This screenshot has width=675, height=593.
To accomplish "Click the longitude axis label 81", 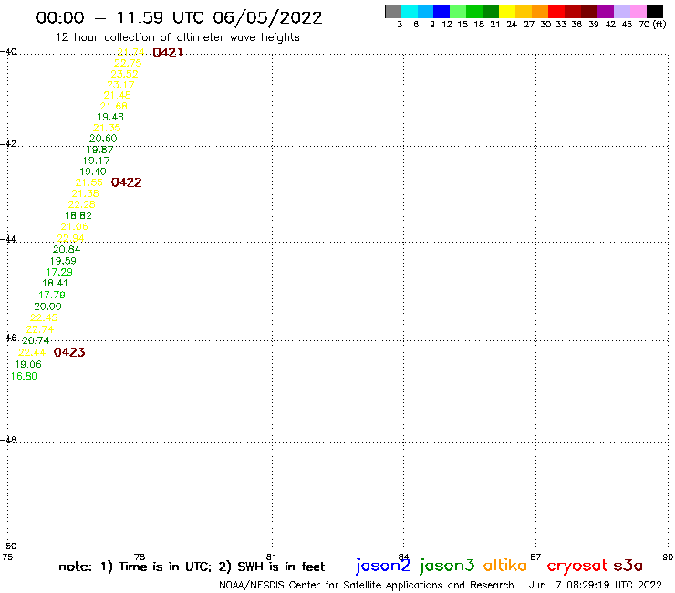I will 271,557.
